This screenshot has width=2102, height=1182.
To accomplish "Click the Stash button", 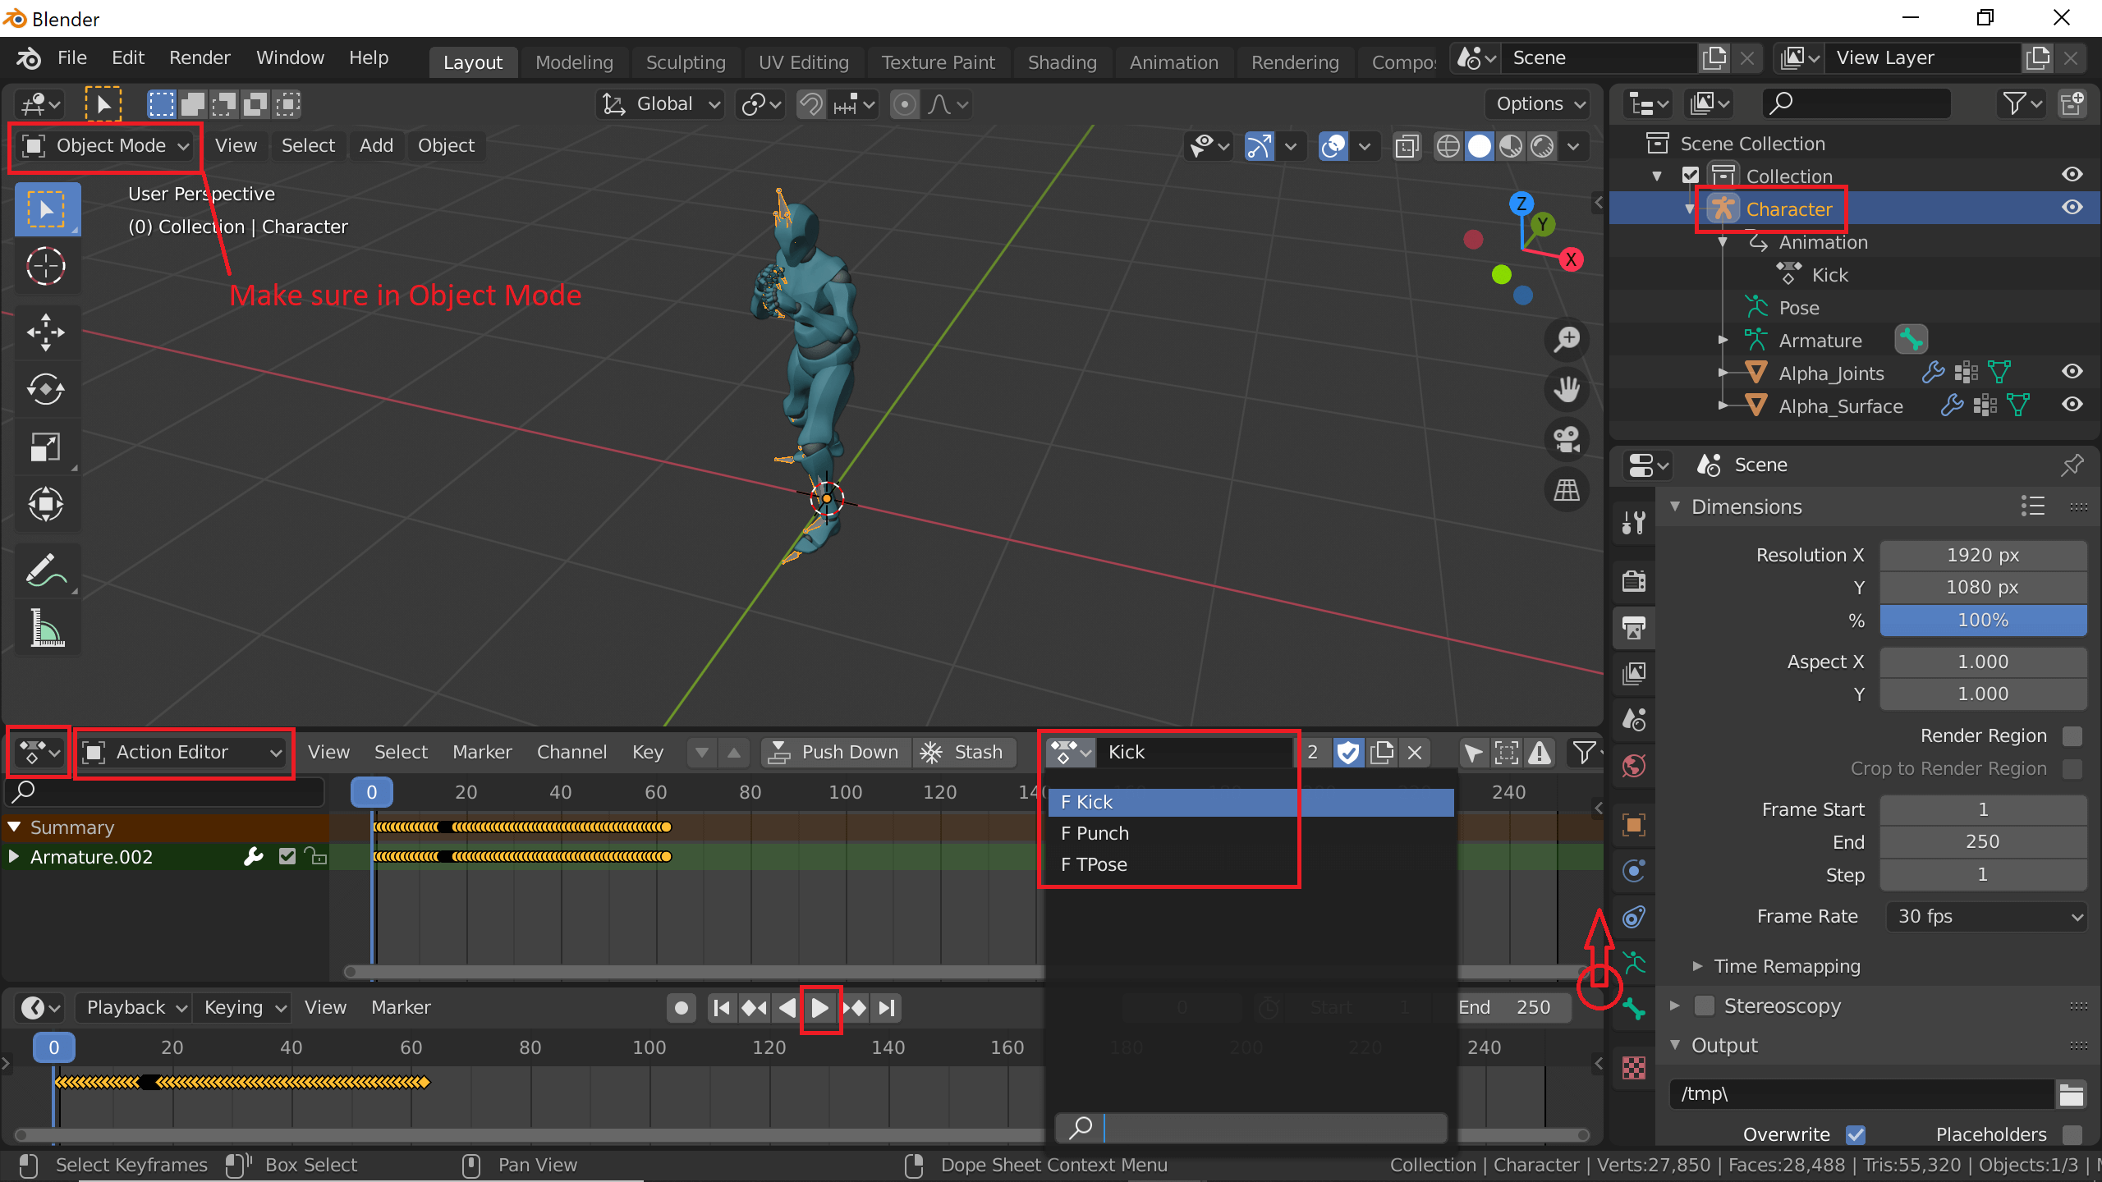I will (x=964, y=752).
